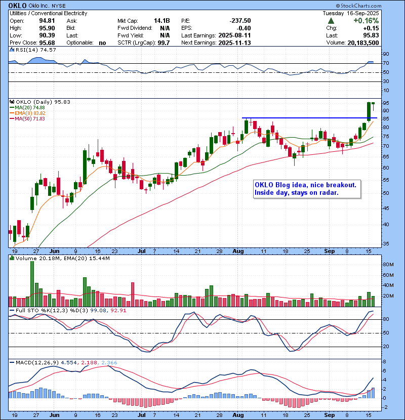Click the 95 label on the price axis

(386, 103)
